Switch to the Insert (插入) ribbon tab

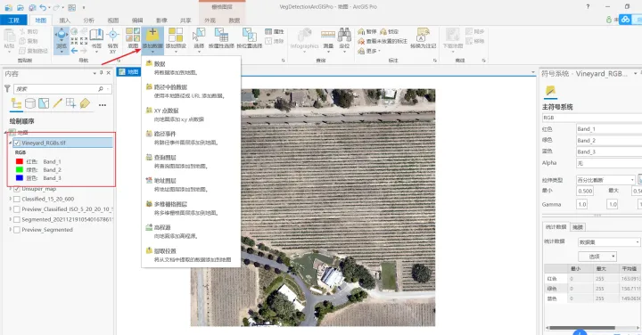coord(65,20)
